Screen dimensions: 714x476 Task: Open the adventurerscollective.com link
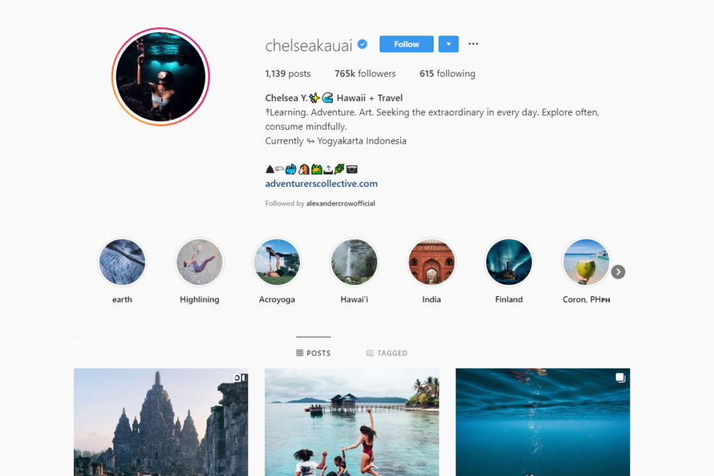coord(321,183)
